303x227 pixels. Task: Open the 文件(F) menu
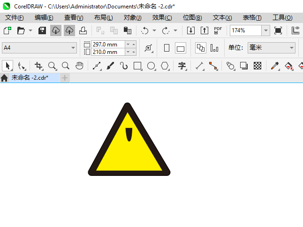click(x=15, y=17)
